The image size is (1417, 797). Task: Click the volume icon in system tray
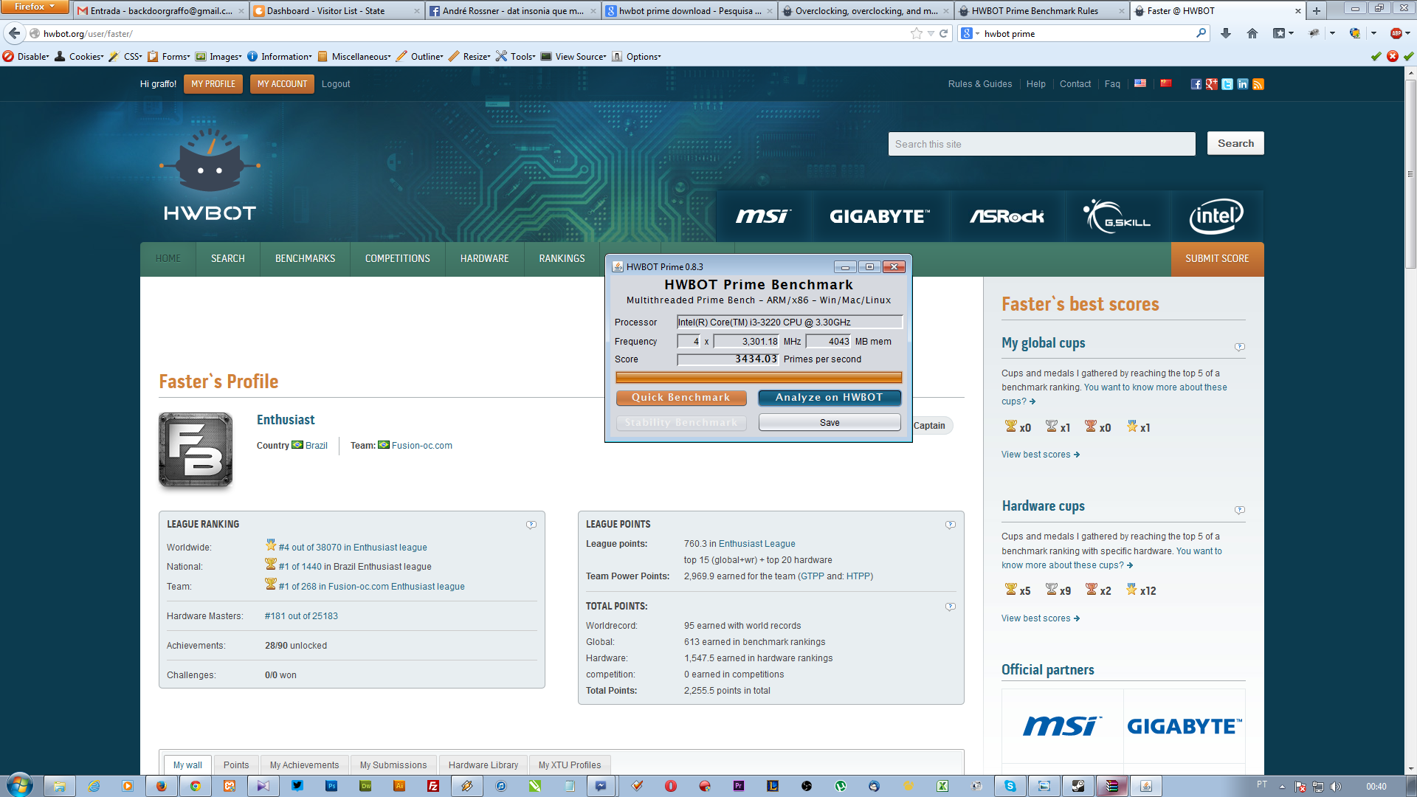point(1336,787)
